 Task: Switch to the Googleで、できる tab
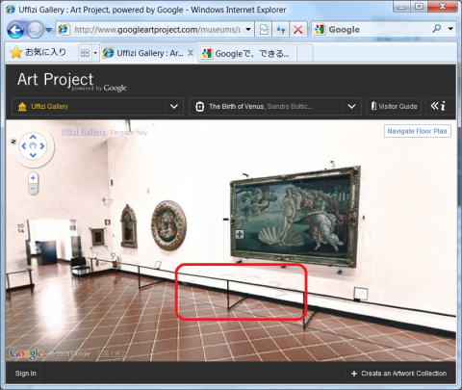tap(247, 53)
